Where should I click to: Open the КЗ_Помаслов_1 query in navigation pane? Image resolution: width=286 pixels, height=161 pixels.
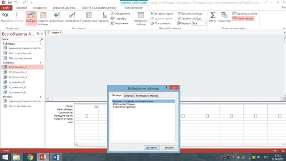(22, 67)
